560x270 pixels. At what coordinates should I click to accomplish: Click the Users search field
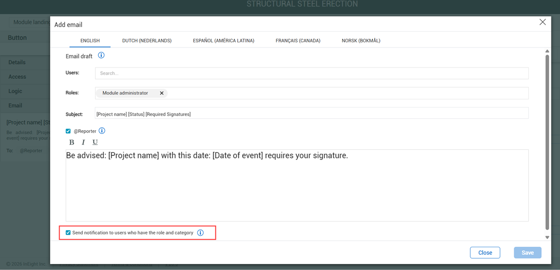click(x=311, y=73)
